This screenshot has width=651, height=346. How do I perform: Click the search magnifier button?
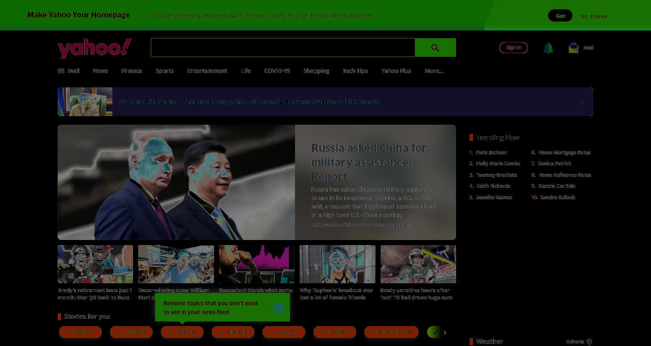(435, 47)
